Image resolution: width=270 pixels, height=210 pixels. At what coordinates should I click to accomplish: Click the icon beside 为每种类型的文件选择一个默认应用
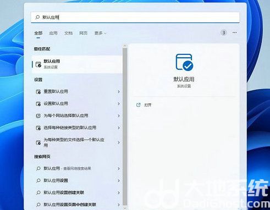pyautogui.click(x=38, y=142)
